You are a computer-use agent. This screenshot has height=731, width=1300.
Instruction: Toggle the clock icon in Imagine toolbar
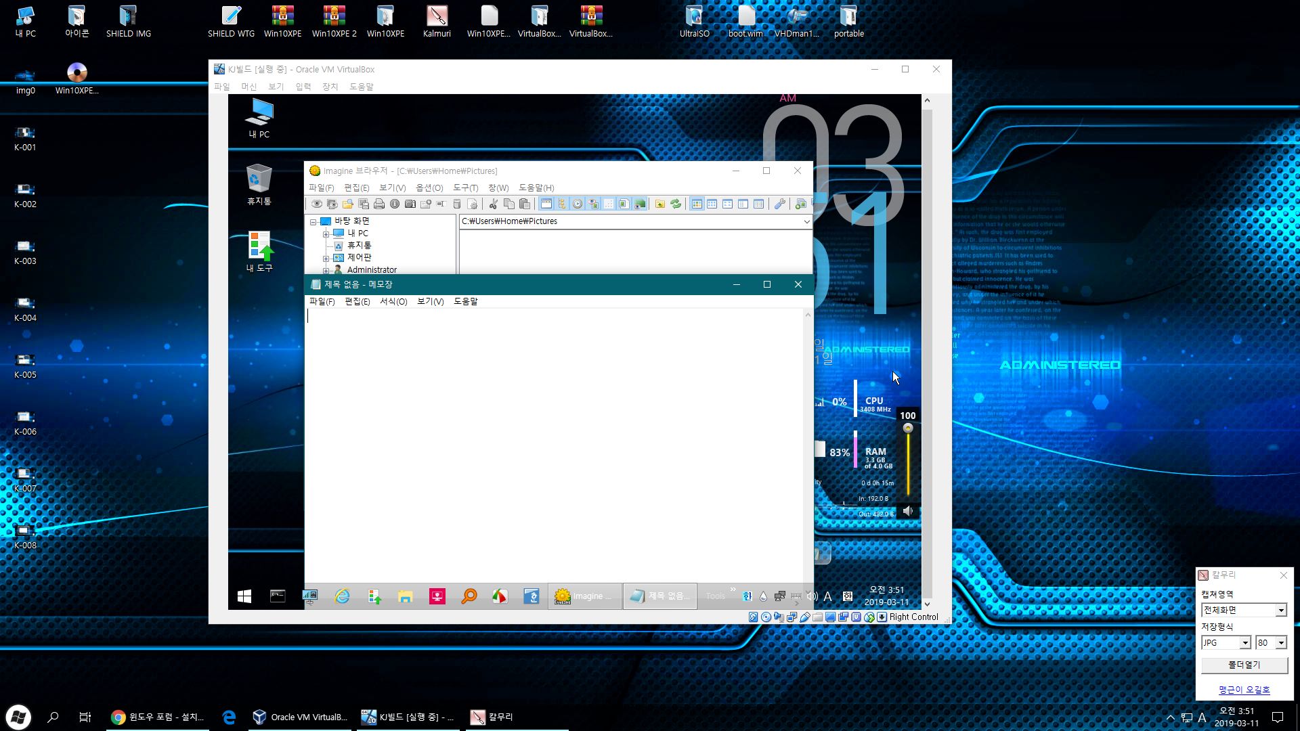577,204
